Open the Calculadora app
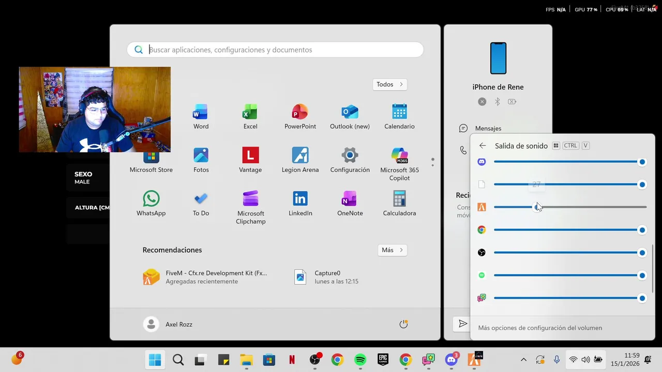The image size is (662, 372). point(399,204)
